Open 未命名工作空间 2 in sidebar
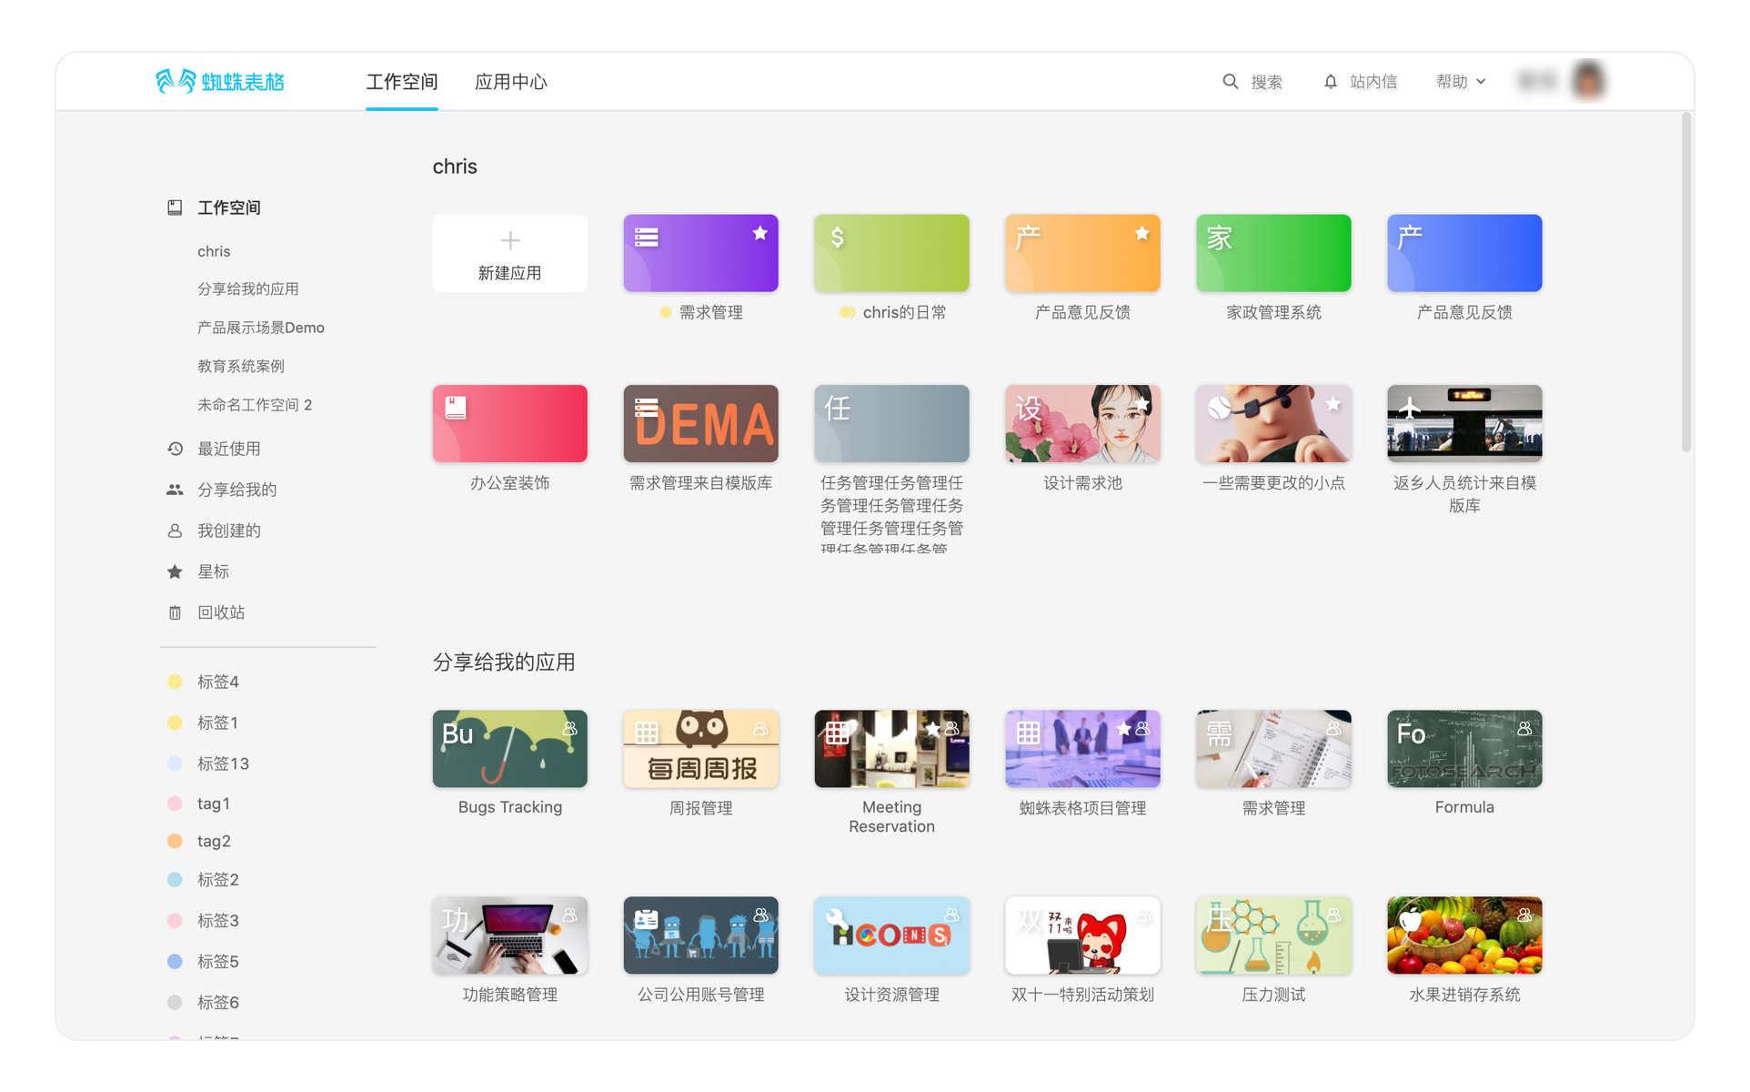This screenshot has height=1092, width=1750. (x=254, y=405)
